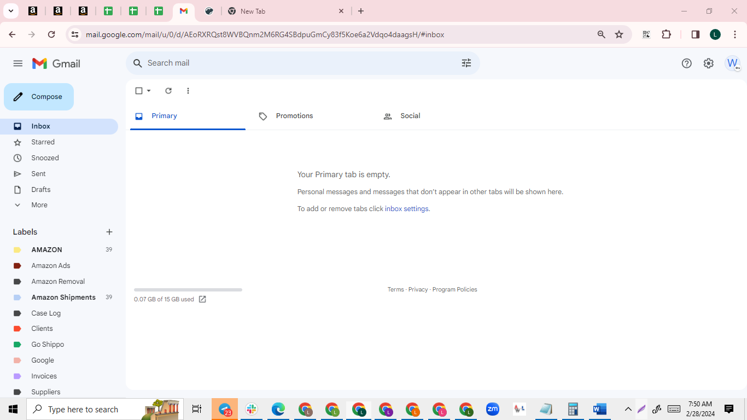Click the Gmail logo
747x420 pixels.
coord(56,63)
